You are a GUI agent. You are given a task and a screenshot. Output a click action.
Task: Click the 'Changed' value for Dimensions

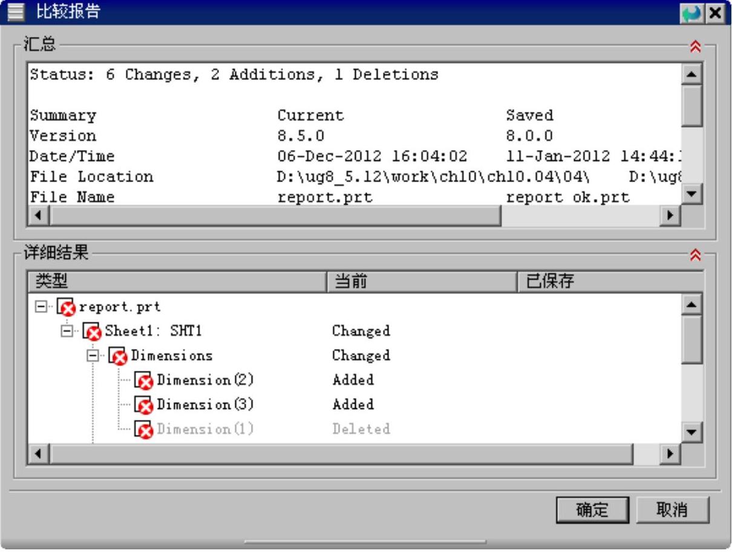click(x=361, y=355)
